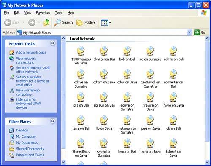Viewport: 211px width, 166px height.
Task: Open My Computer in Other Places
Action: click(26, 137)
